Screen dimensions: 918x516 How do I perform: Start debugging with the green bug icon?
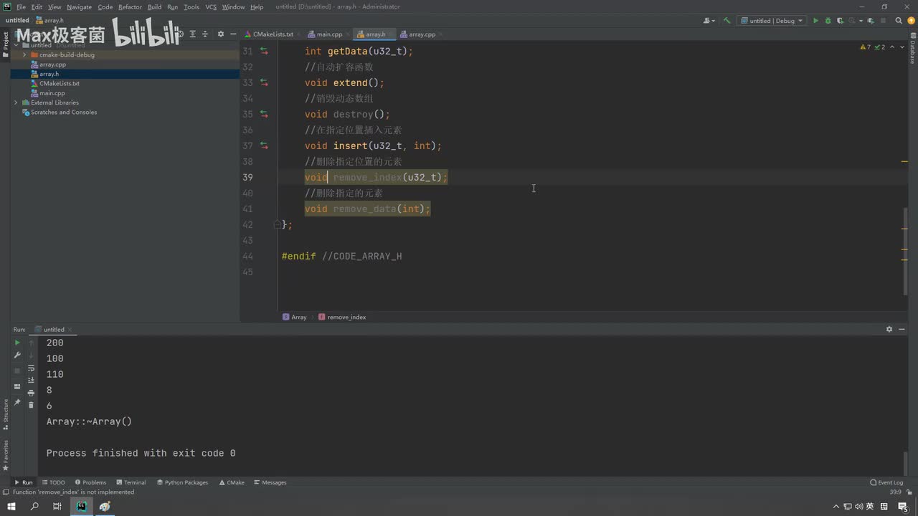828,21
